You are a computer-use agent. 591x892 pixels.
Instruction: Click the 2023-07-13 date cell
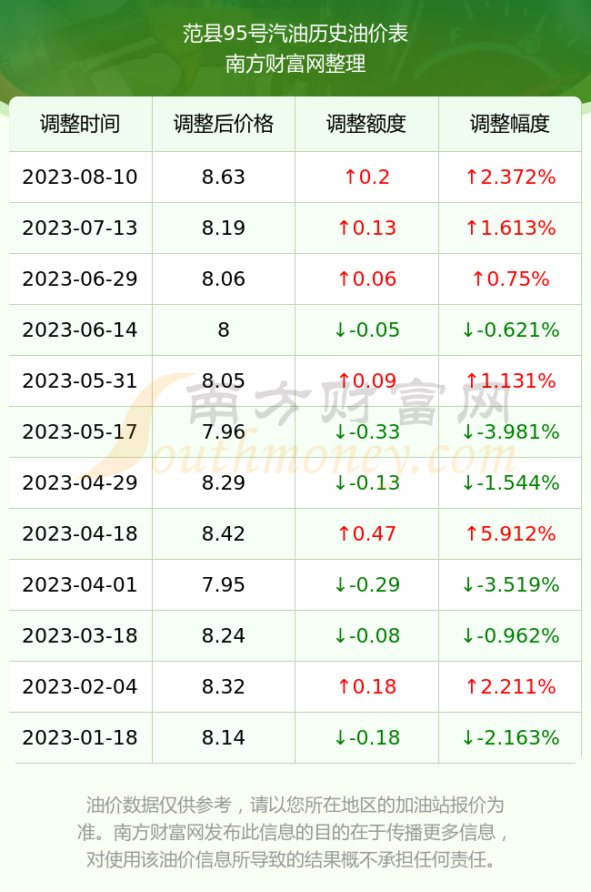[x=80, y=228]
